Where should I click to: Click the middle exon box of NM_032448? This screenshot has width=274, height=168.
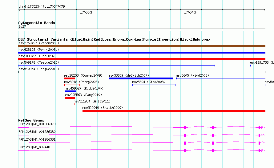[x=213, y=151]
